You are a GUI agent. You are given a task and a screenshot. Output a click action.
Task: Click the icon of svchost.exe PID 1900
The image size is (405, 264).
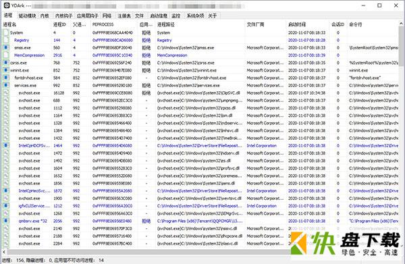click(6, 198)
